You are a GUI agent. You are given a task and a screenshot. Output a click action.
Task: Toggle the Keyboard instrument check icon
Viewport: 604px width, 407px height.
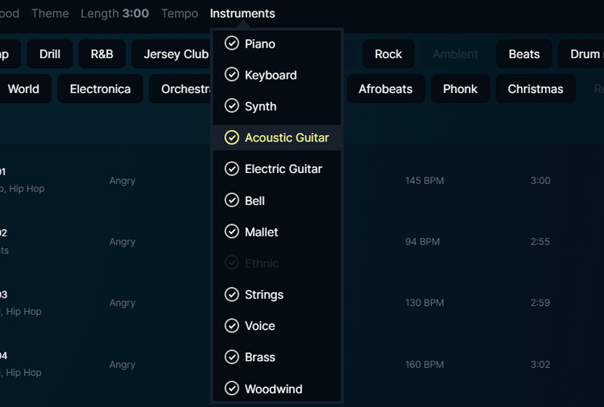[x=232, y=75]
